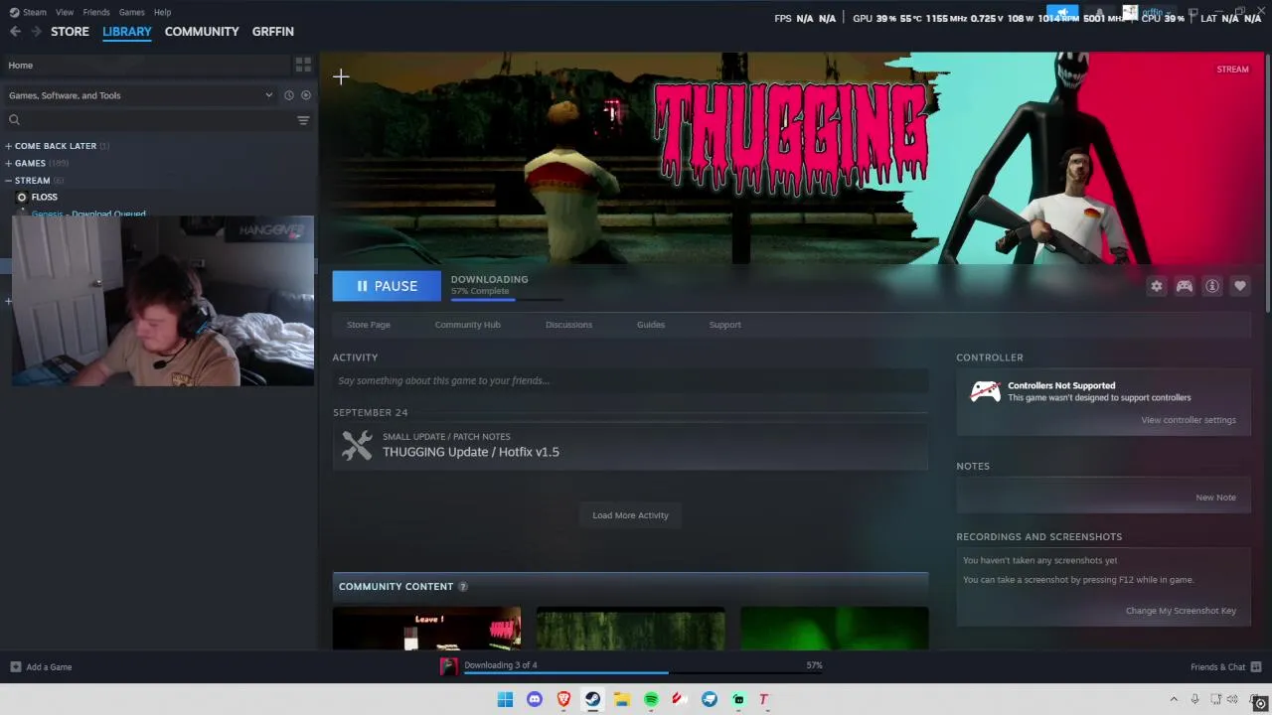Open the collections grid view icon

pyautogui.click(x=303, y=65)
